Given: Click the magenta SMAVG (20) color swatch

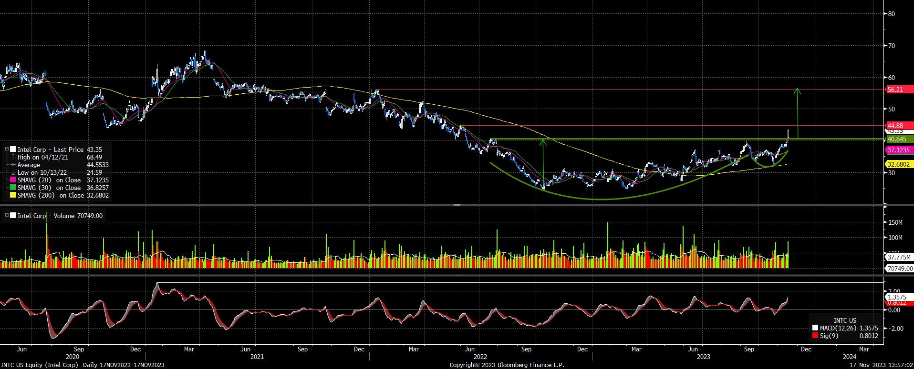Looking at the screenshot, I should (13, 180).
